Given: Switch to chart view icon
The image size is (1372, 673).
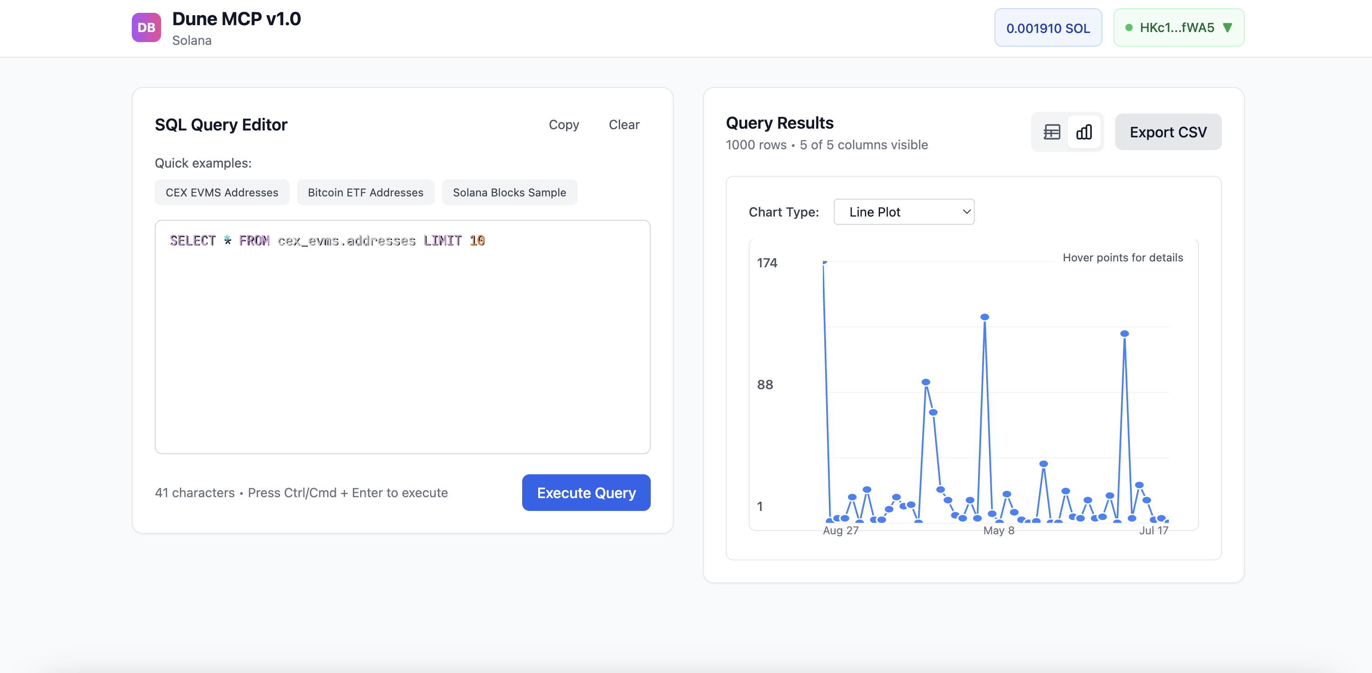Looking at the screenshot, I should pos(1084,131).
